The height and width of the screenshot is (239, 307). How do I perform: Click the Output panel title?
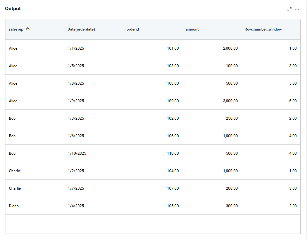click(x=13, y=9)
